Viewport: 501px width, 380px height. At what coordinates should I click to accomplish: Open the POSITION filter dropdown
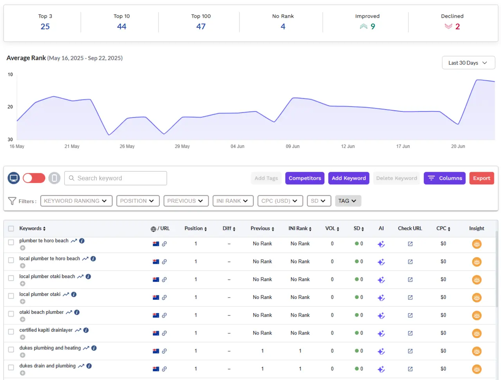click(x=138, y=201)
